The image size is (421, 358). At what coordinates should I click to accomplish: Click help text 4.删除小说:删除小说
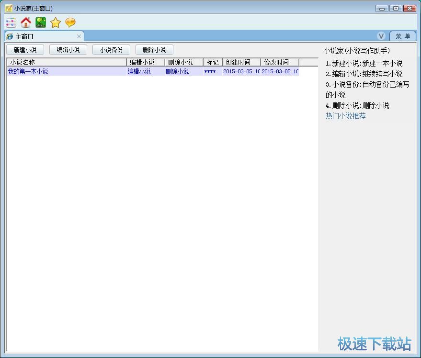point(357,105)
